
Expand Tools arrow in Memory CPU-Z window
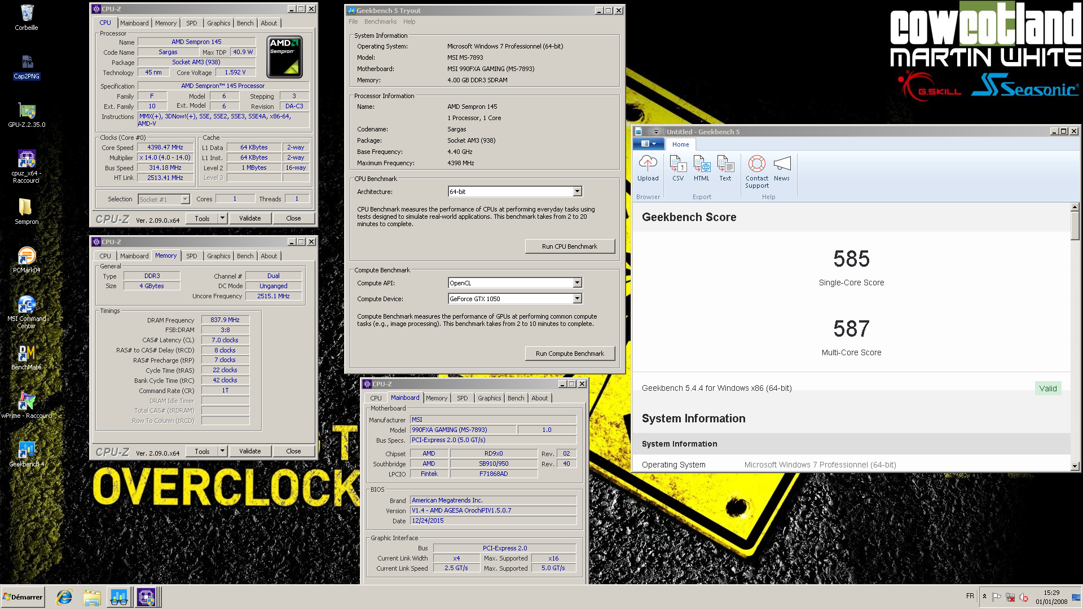pos(222,451)
